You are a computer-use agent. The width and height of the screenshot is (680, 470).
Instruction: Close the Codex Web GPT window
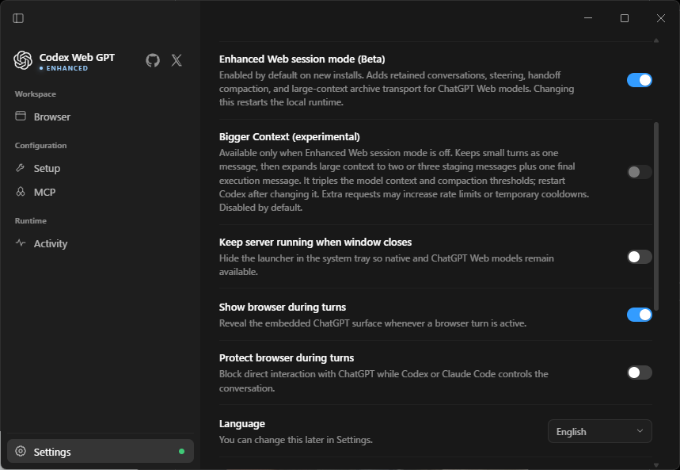(x=660, y=18)
